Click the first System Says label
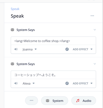Viewport: 103px width, 108px height. pyautogui.click(x=25, y=30)
